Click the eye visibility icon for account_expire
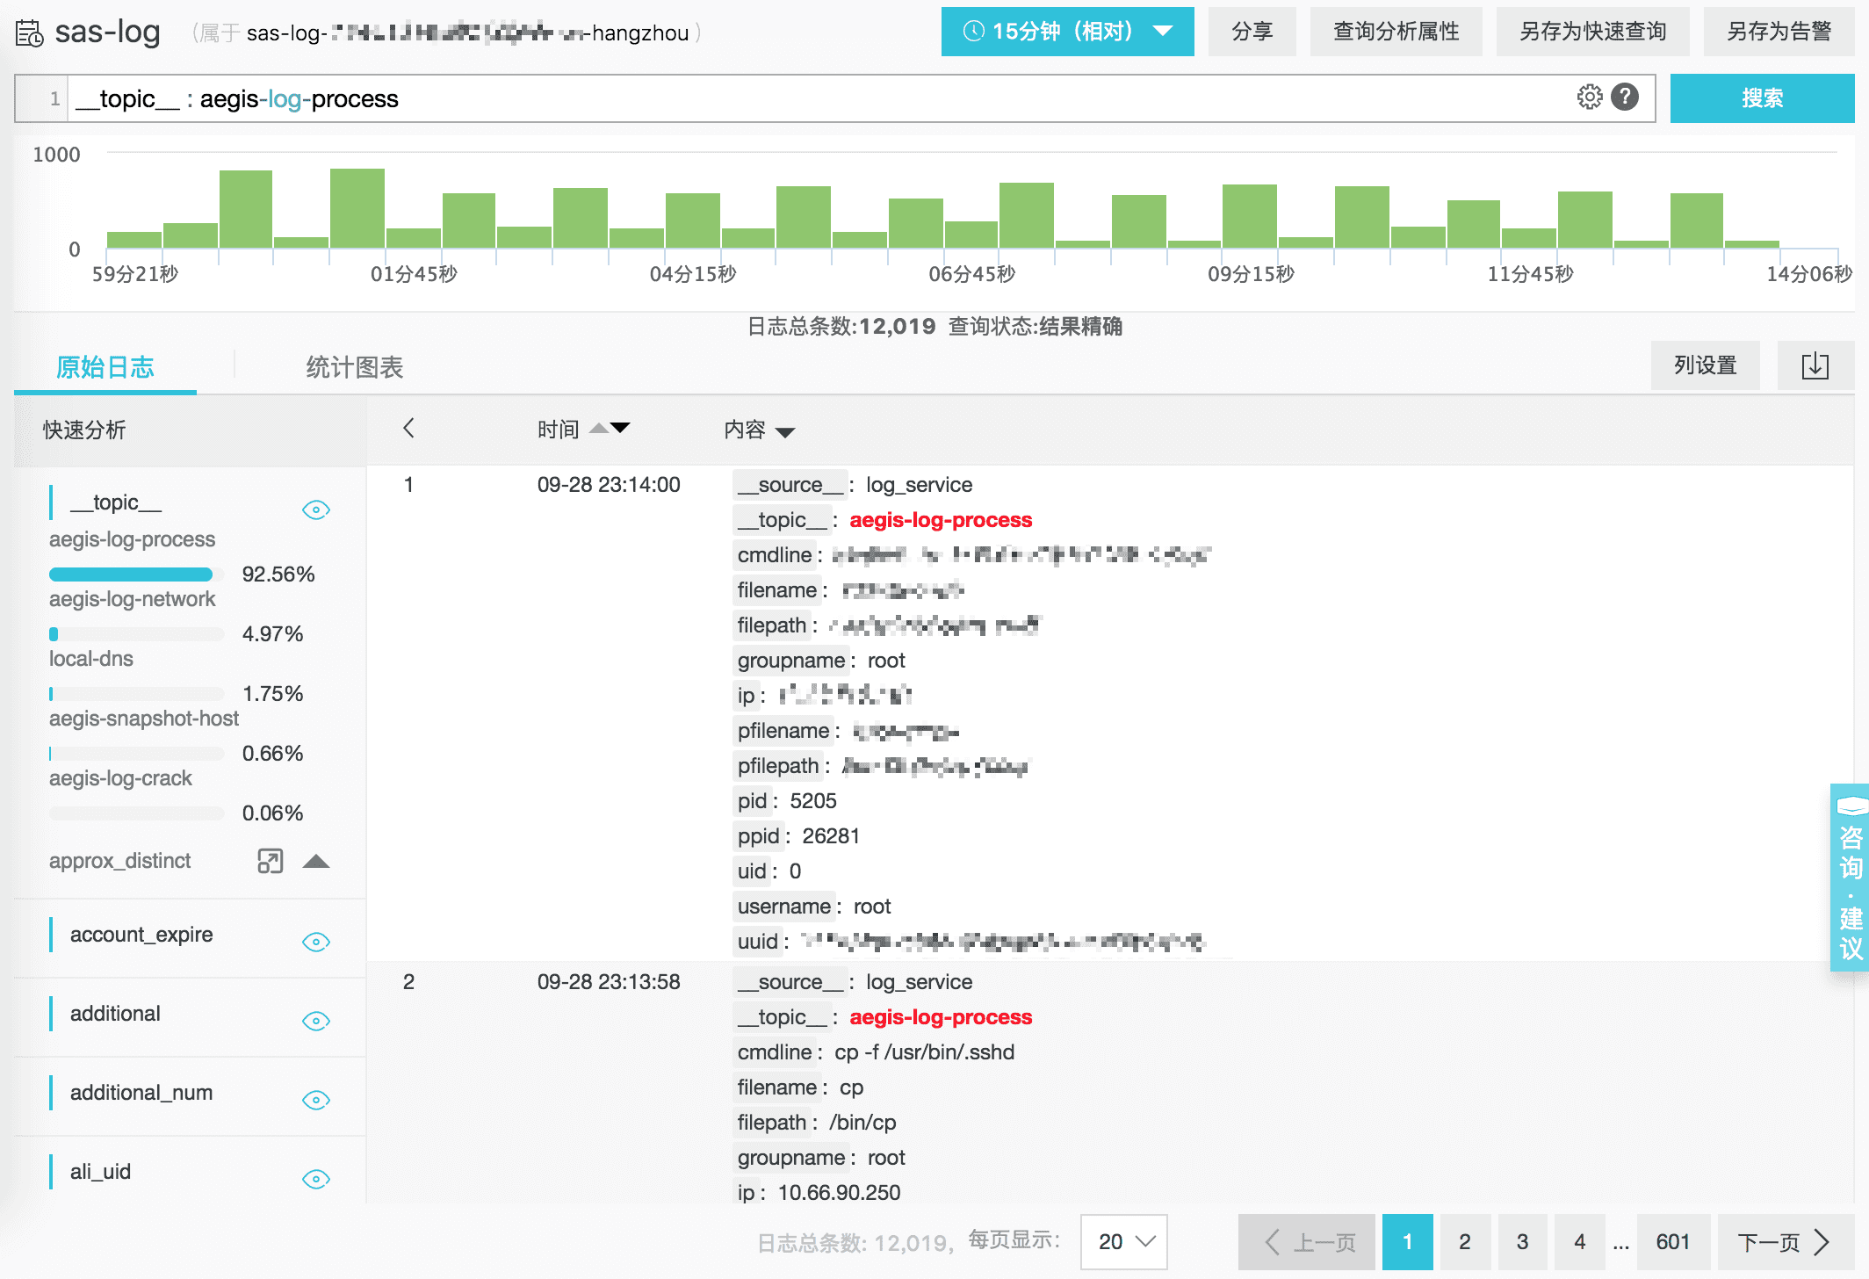 317,936
